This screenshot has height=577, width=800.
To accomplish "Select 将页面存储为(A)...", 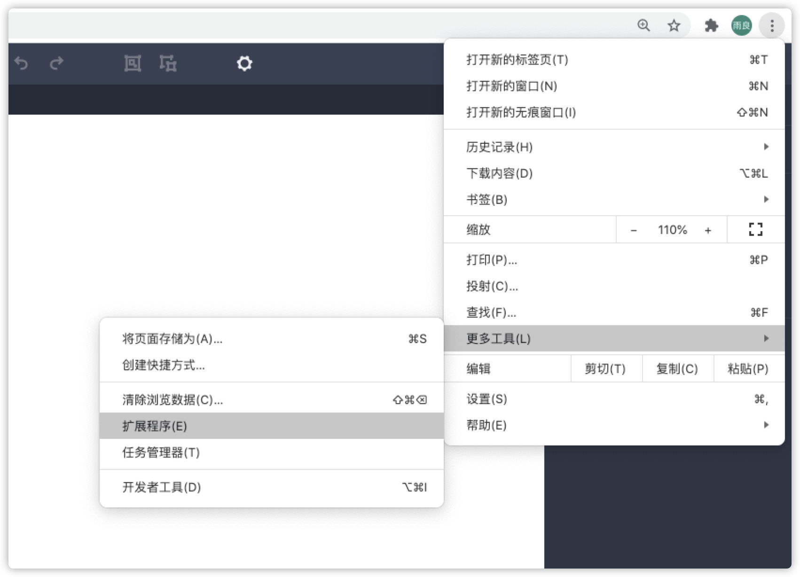I will pos(272,339).
